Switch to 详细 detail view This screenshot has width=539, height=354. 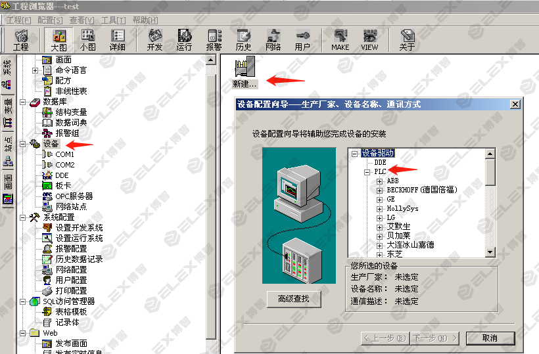118,39
